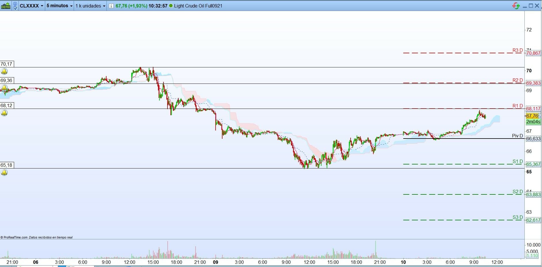The width and height of the screenshot is (542, 267).
Task: Click the date marker 06 on time axis
Action: coord(36,262)
